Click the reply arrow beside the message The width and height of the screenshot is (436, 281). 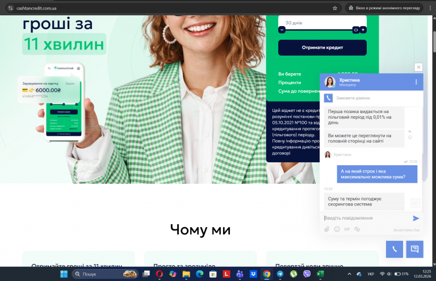410,132
